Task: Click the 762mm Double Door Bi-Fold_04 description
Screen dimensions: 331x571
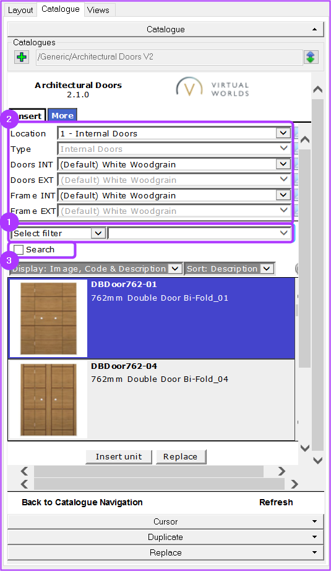Action: pos(160,379)
